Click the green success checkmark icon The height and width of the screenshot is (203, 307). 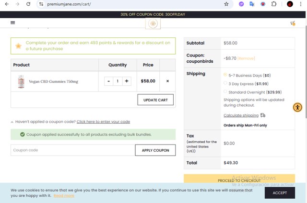click(x=23, y=135)
